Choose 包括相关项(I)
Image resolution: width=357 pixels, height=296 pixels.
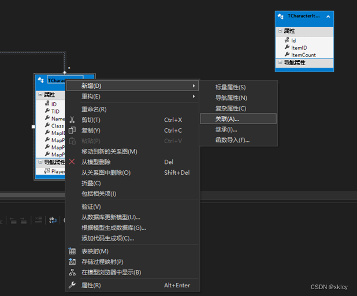click(x=132, y=194)
